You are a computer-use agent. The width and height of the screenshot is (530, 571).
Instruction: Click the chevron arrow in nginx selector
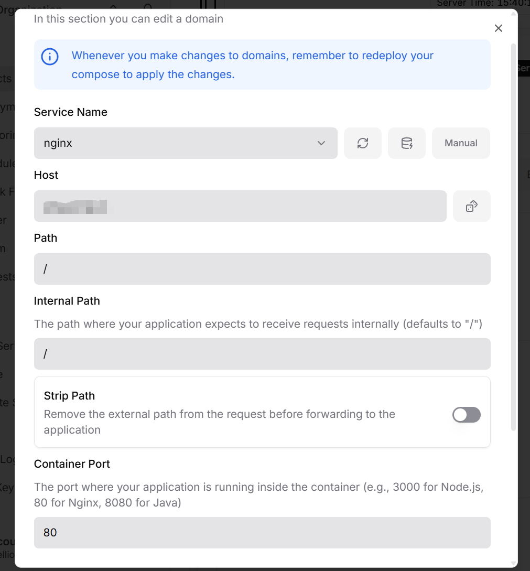321,143
